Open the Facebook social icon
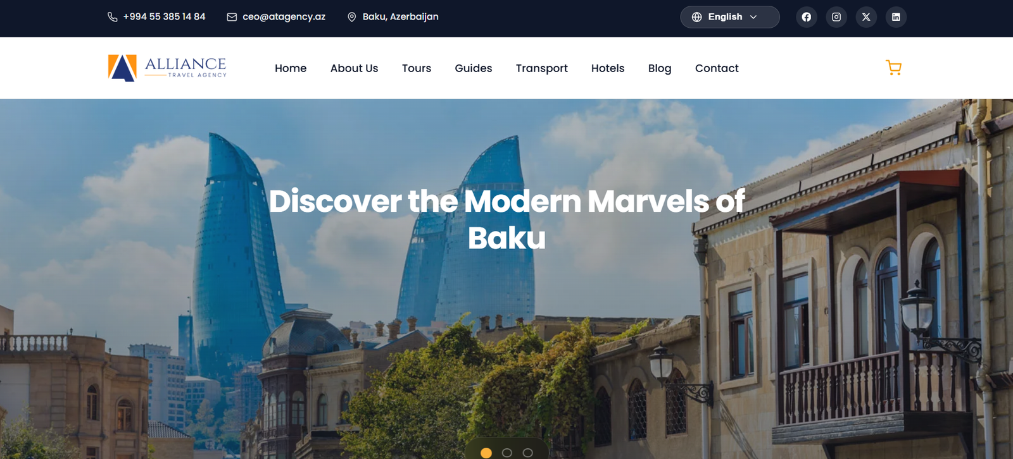The width and height of the screenshot is (1013, 459). 806,17
